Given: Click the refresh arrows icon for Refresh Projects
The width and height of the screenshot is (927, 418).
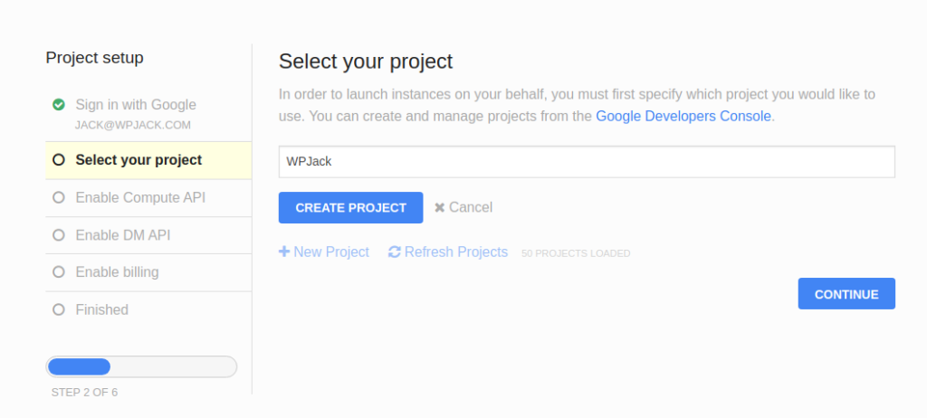Looking at the screenshot, I should (395, 252).
